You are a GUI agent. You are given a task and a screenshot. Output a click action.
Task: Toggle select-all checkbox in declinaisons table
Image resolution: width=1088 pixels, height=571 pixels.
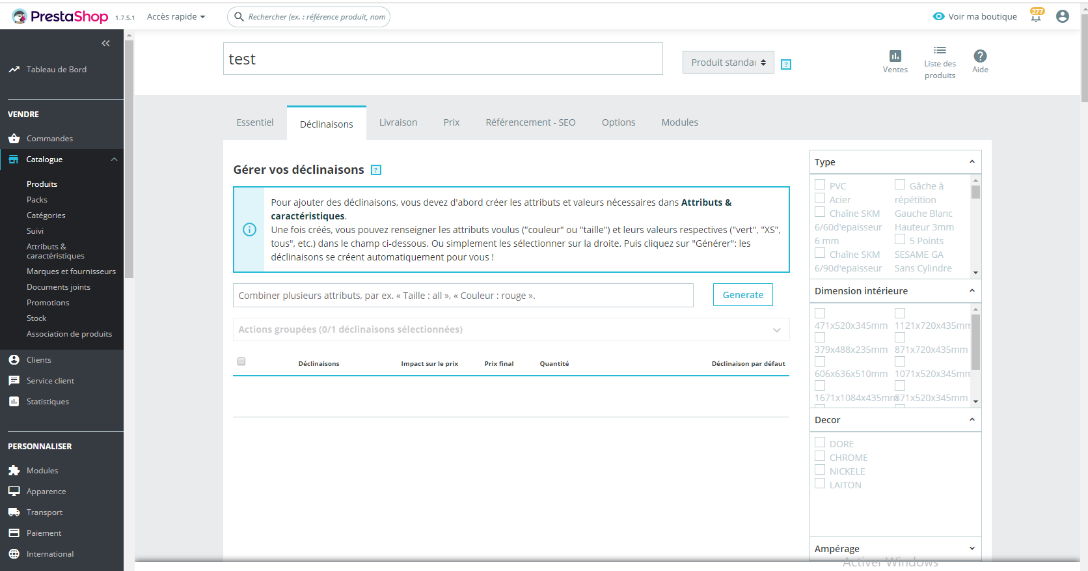coord(241,361)
